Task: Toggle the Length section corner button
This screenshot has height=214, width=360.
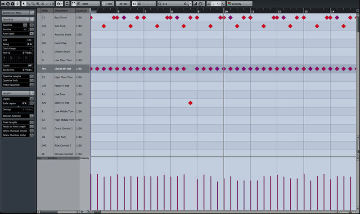Action: (x=32, y=93)
